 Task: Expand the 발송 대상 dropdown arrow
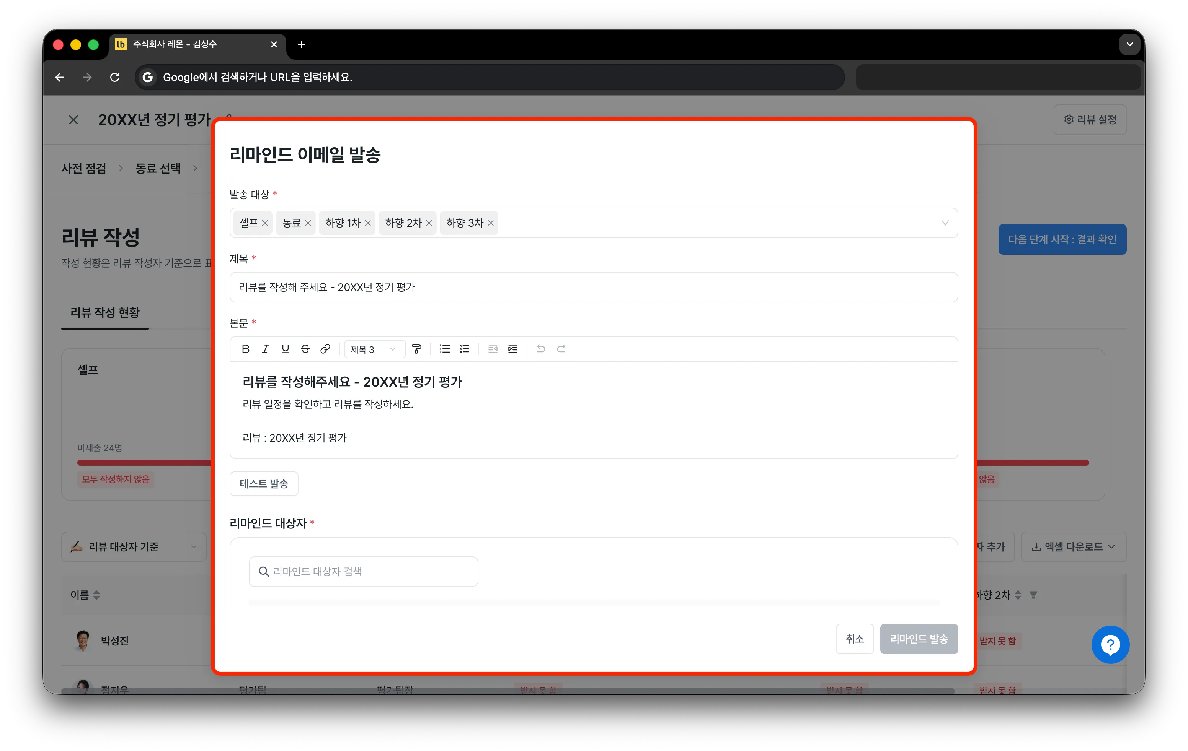(945, 223)
